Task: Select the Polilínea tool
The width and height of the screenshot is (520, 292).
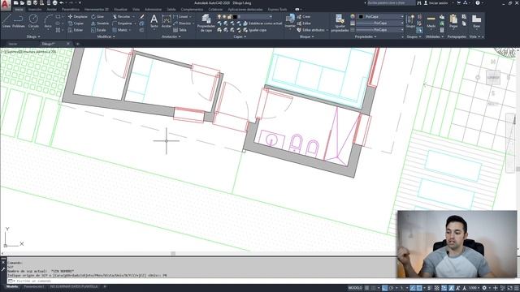Action: [x=19, y=20]
